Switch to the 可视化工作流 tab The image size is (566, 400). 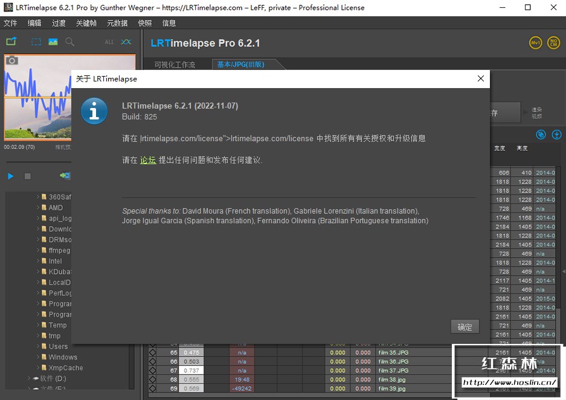tap(175, 65)
